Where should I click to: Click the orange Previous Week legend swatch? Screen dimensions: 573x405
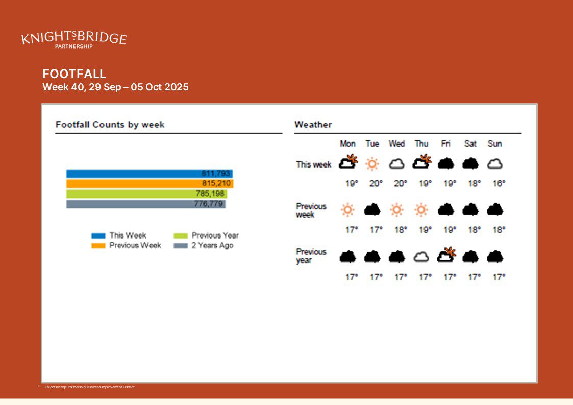pos(98,246)
